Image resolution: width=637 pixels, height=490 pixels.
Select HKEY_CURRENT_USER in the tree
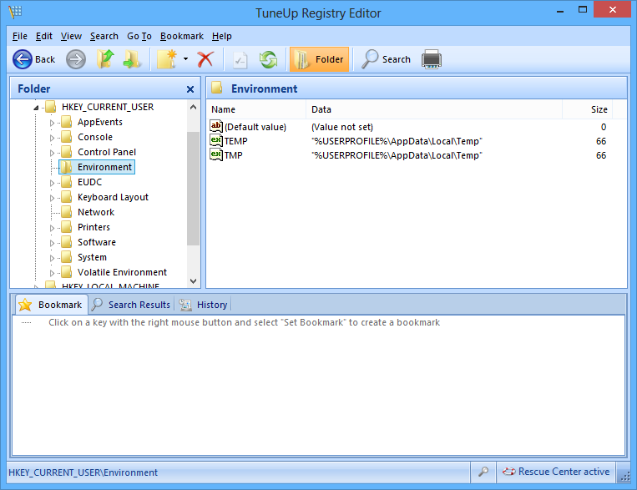pyautogui.click(x=108, y=107)
